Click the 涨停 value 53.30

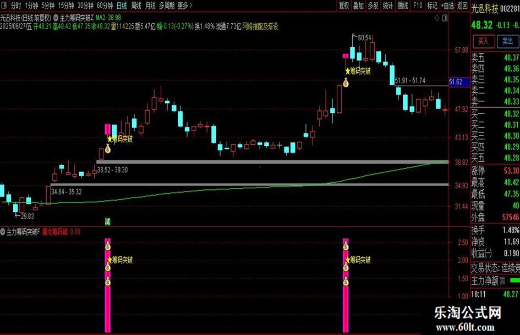coord(511,171)
